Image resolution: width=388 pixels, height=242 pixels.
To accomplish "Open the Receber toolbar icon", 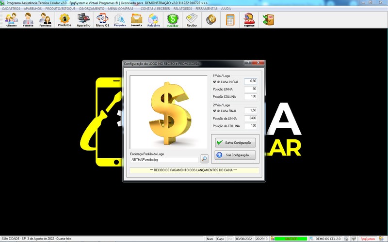I will pos(173,20).
